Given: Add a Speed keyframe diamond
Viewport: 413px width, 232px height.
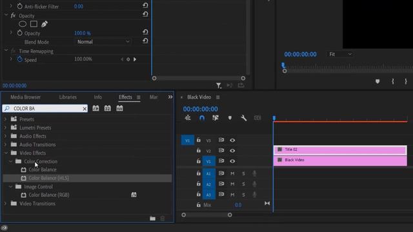Looking at the screenshot, I should click(x=128, y=59).
